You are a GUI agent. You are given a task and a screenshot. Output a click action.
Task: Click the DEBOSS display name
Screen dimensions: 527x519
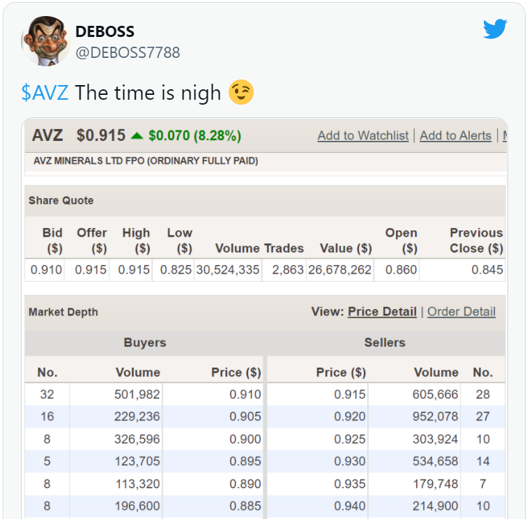[x=105, y=31]
